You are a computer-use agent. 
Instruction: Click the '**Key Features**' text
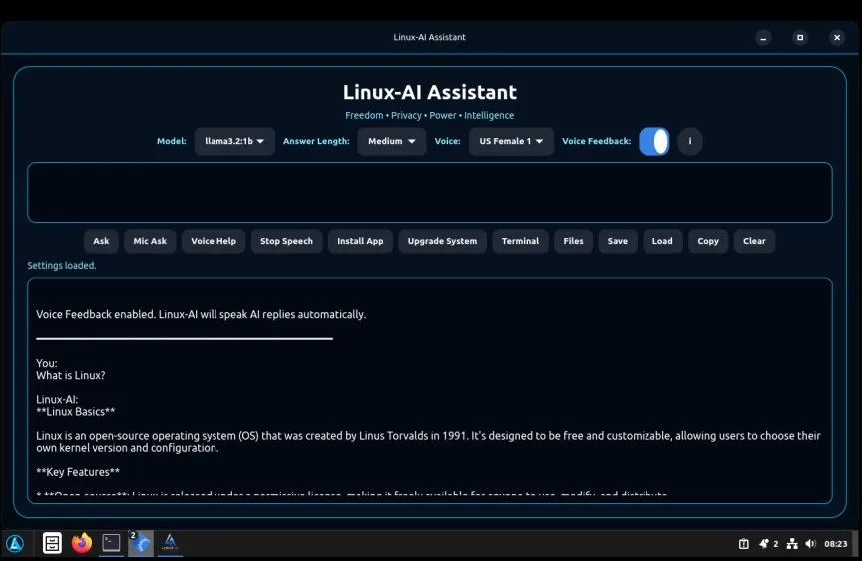[x=78, y=472]
